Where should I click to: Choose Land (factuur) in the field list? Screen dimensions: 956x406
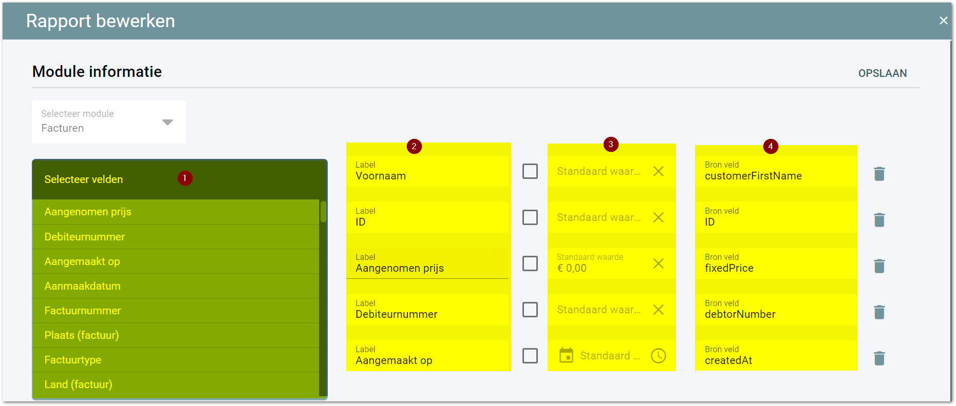click(176, 384)
